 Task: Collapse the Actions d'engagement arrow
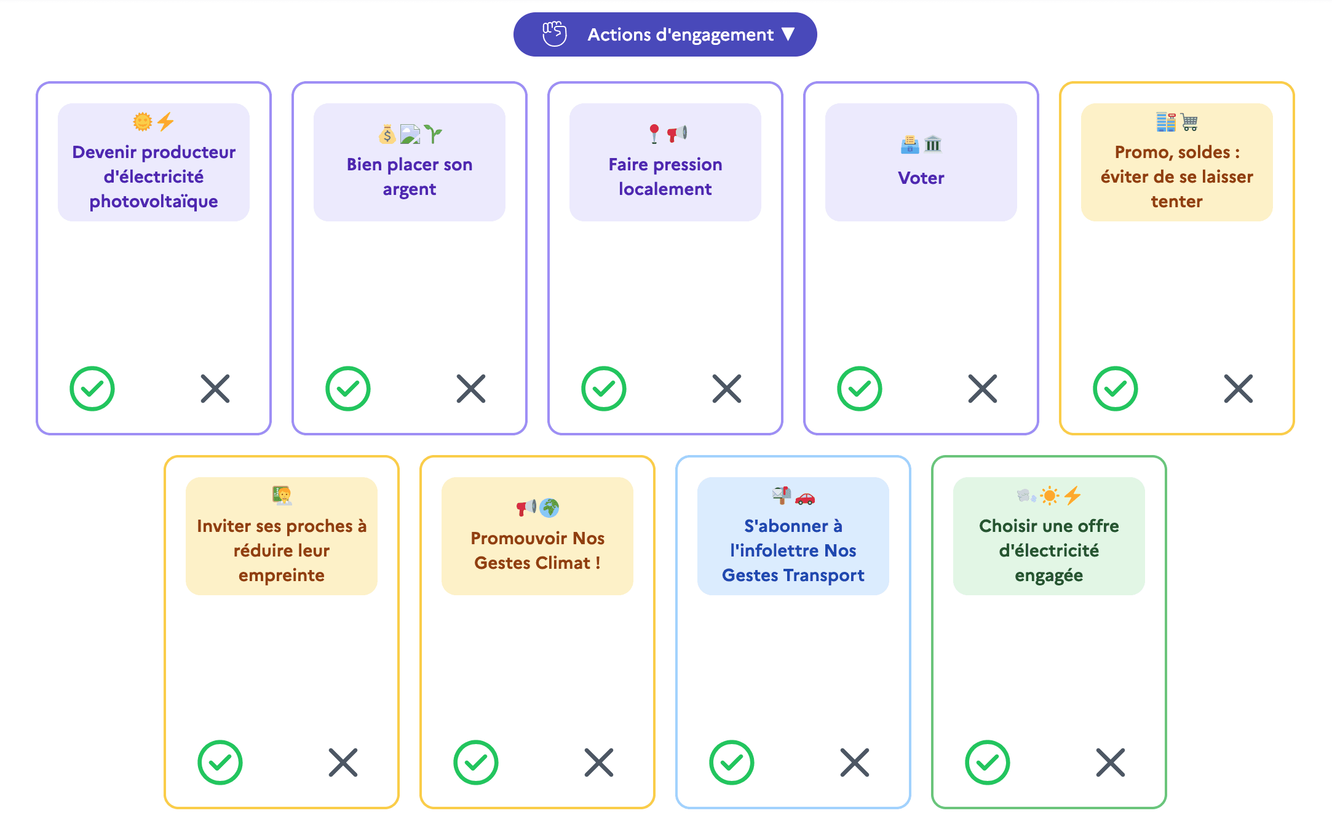788,34
